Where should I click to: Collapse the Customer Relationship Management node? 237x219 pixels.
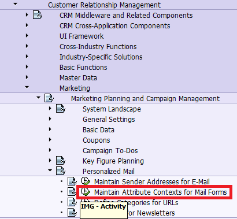click(x=15, y=3)
